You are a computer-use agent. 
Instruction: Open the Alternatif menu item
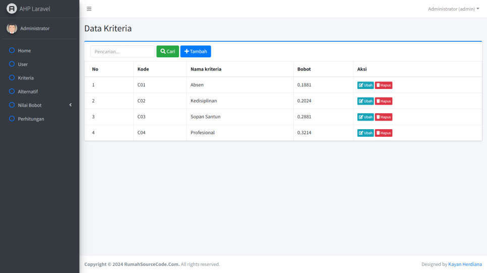point(39,92)
